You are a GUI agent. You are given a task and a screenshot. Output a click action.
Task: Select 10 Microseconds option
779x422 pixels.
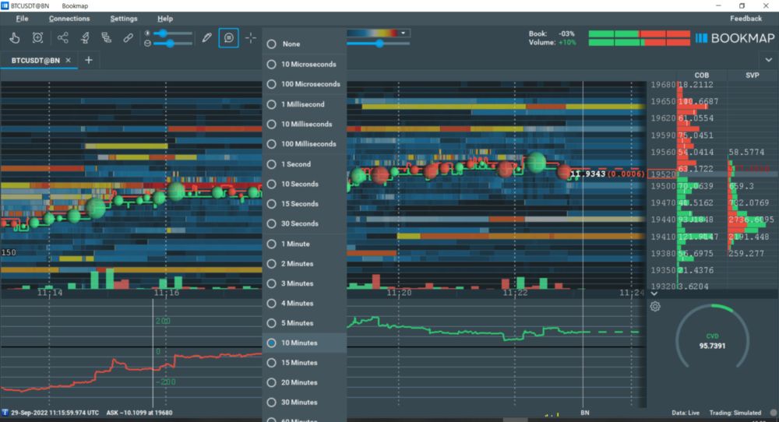point(304,65)
